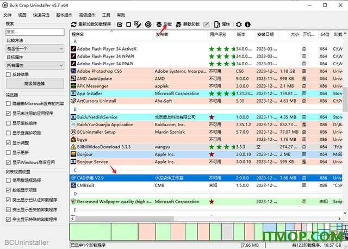Image resolution: width=348 pixels, height=249 pixels.
Task: Collapse the C group header
Action: click(75, 170)
